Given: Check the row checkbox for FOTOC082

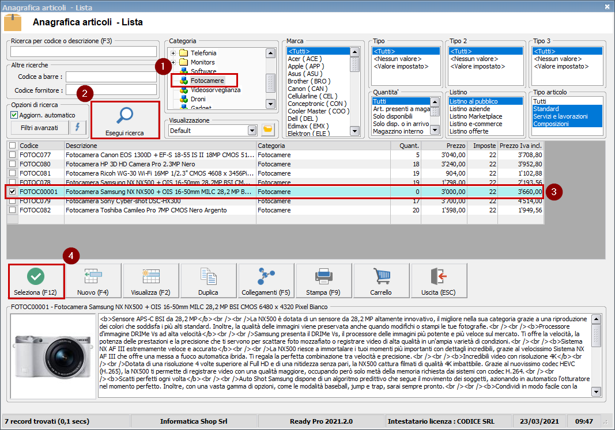Looking at the screenshot, I should [x=13, y=210].
